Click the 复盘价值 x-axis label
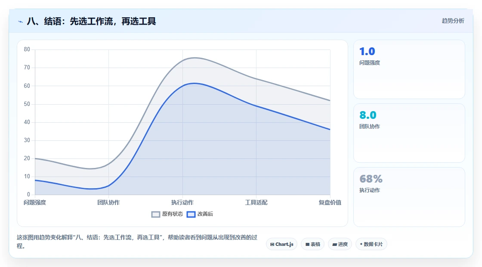482x267 pixels. pyautogui.click(x=330, y=202)
